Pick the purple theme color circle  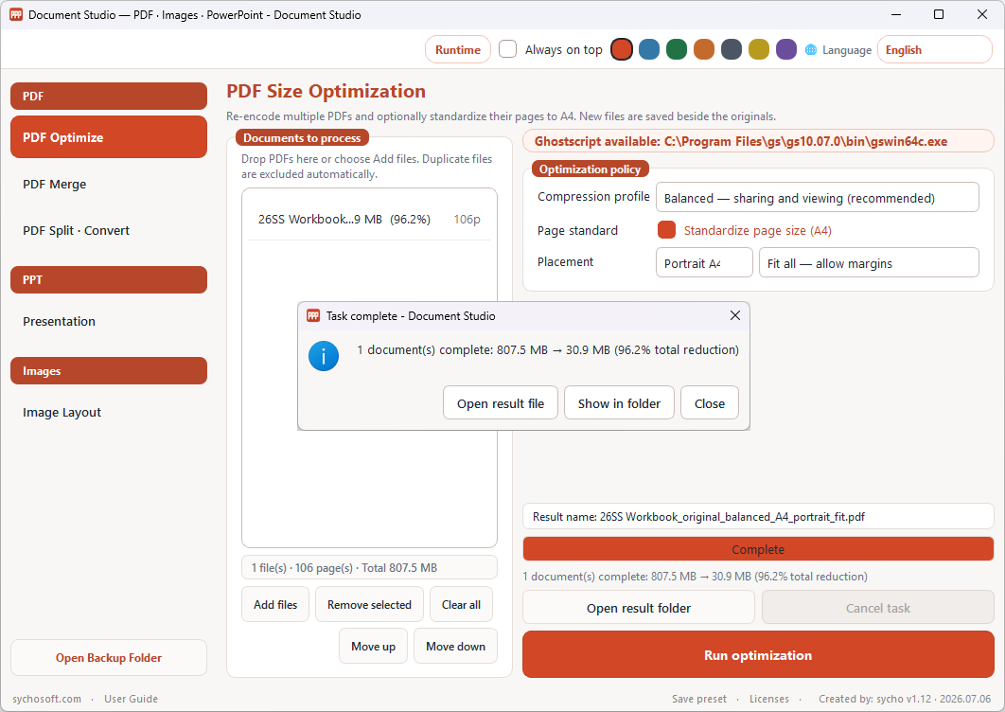[785, 49]
